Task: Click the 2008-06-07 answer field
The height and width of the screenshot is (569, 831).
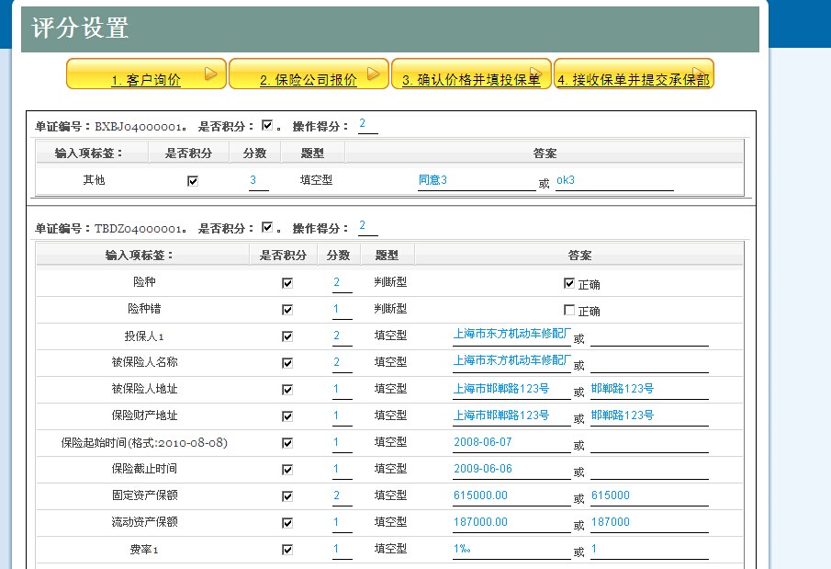Action: tap(511, 442)
